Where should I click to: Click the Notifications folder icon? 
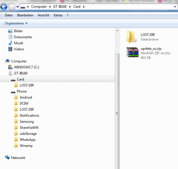coord(16,115)
